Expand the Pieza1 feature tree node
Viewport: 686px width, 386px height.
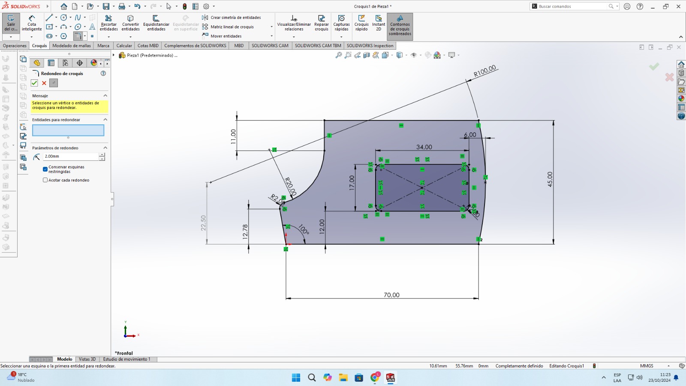pyautogui.click(x=114, y=55)
